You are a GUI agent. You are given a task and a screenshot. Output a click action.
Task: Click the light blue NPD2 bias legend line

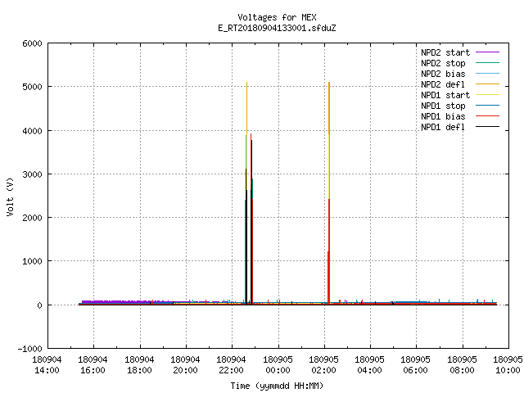point(487,74)
